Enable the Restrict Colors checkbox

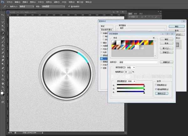coord(156,85)
